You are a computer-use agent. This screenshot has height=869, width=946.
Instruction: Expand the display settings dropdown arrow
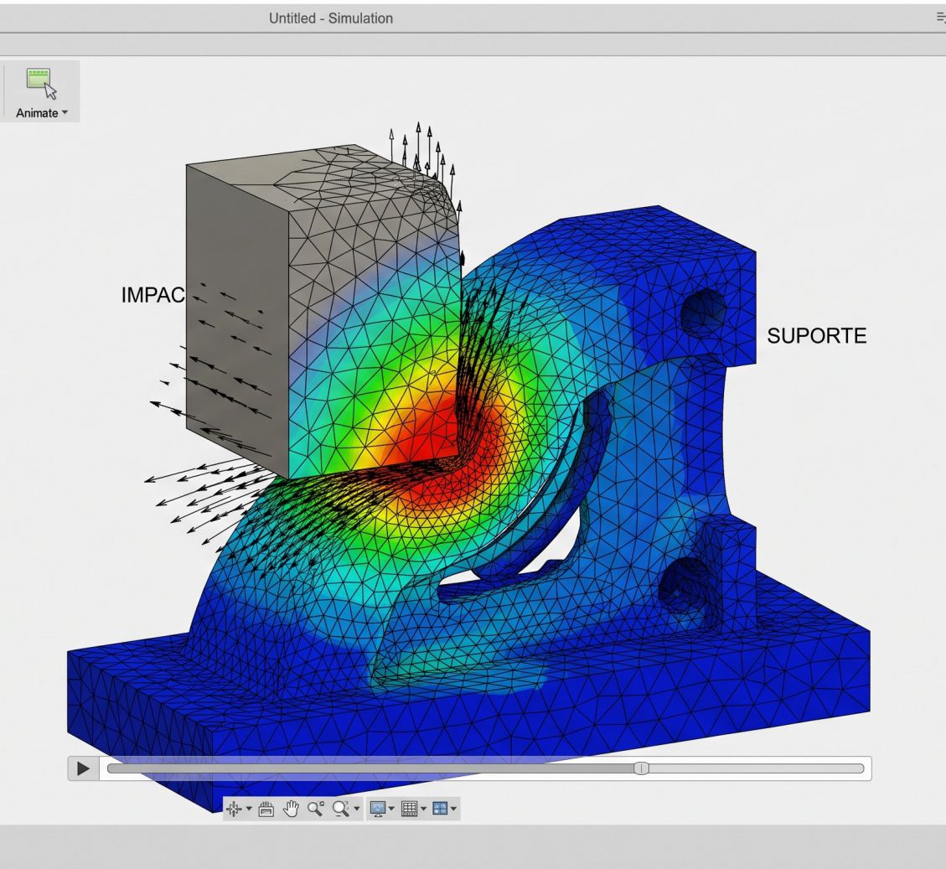pos(391,809)
